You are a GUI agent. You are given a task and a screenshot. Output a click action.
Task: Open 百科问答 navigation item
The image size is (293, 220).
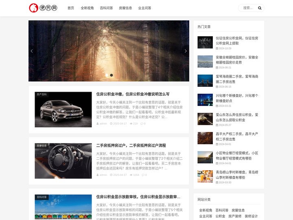point(106,8)
